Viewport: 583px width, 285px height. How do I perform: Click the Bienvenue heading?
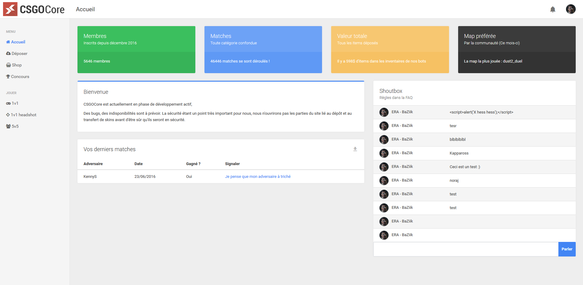96,92
